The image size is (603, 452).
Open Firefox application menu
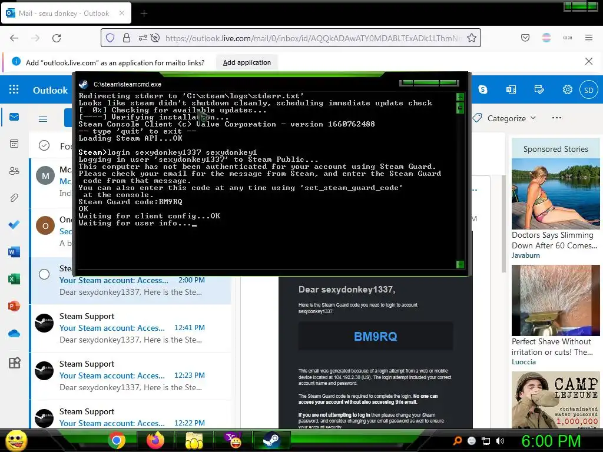pyautogui.click(x=589, y=38)
